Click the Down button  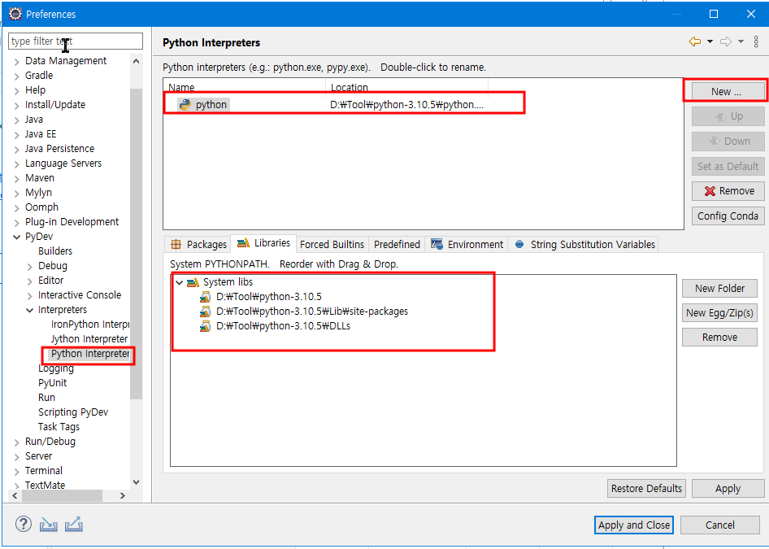(728, 142)
